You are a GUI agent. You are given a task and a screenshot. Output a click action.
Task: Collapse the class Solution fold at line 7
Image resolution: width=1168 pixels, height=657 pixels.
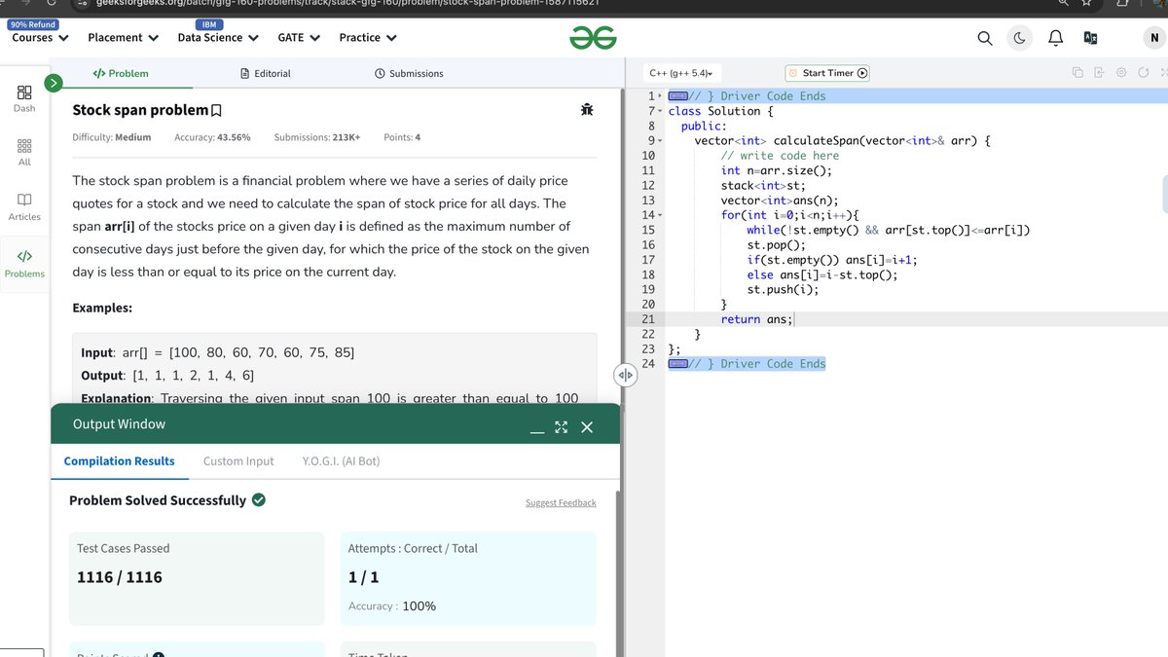pos(660,111)
